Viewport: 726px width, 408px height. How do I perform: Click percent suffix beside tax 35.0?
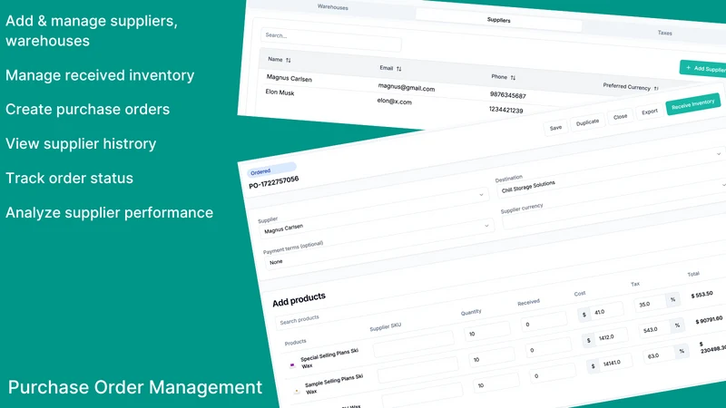(672, 300)
